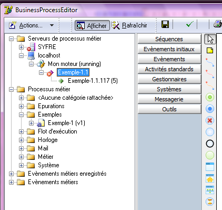This screenshot has height=210, width=222.
Task: Choose the red X circle tool
Action: (210, 120)
